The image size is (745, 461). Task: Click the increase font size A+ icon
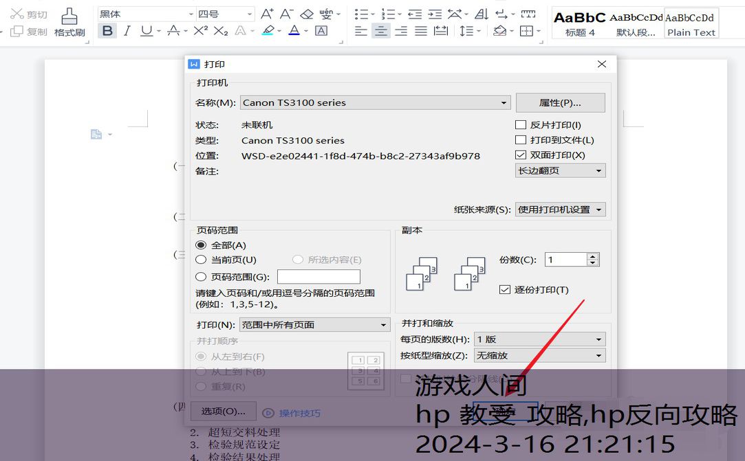click(267, 14)
